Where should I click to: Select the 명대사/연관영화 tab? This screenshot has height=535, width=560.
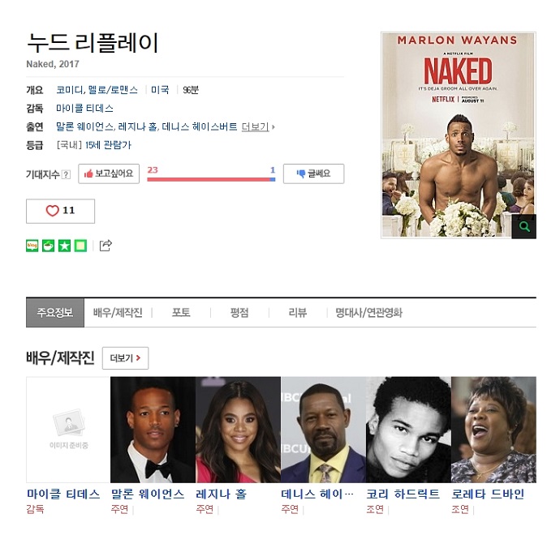(x=368, y=312)
